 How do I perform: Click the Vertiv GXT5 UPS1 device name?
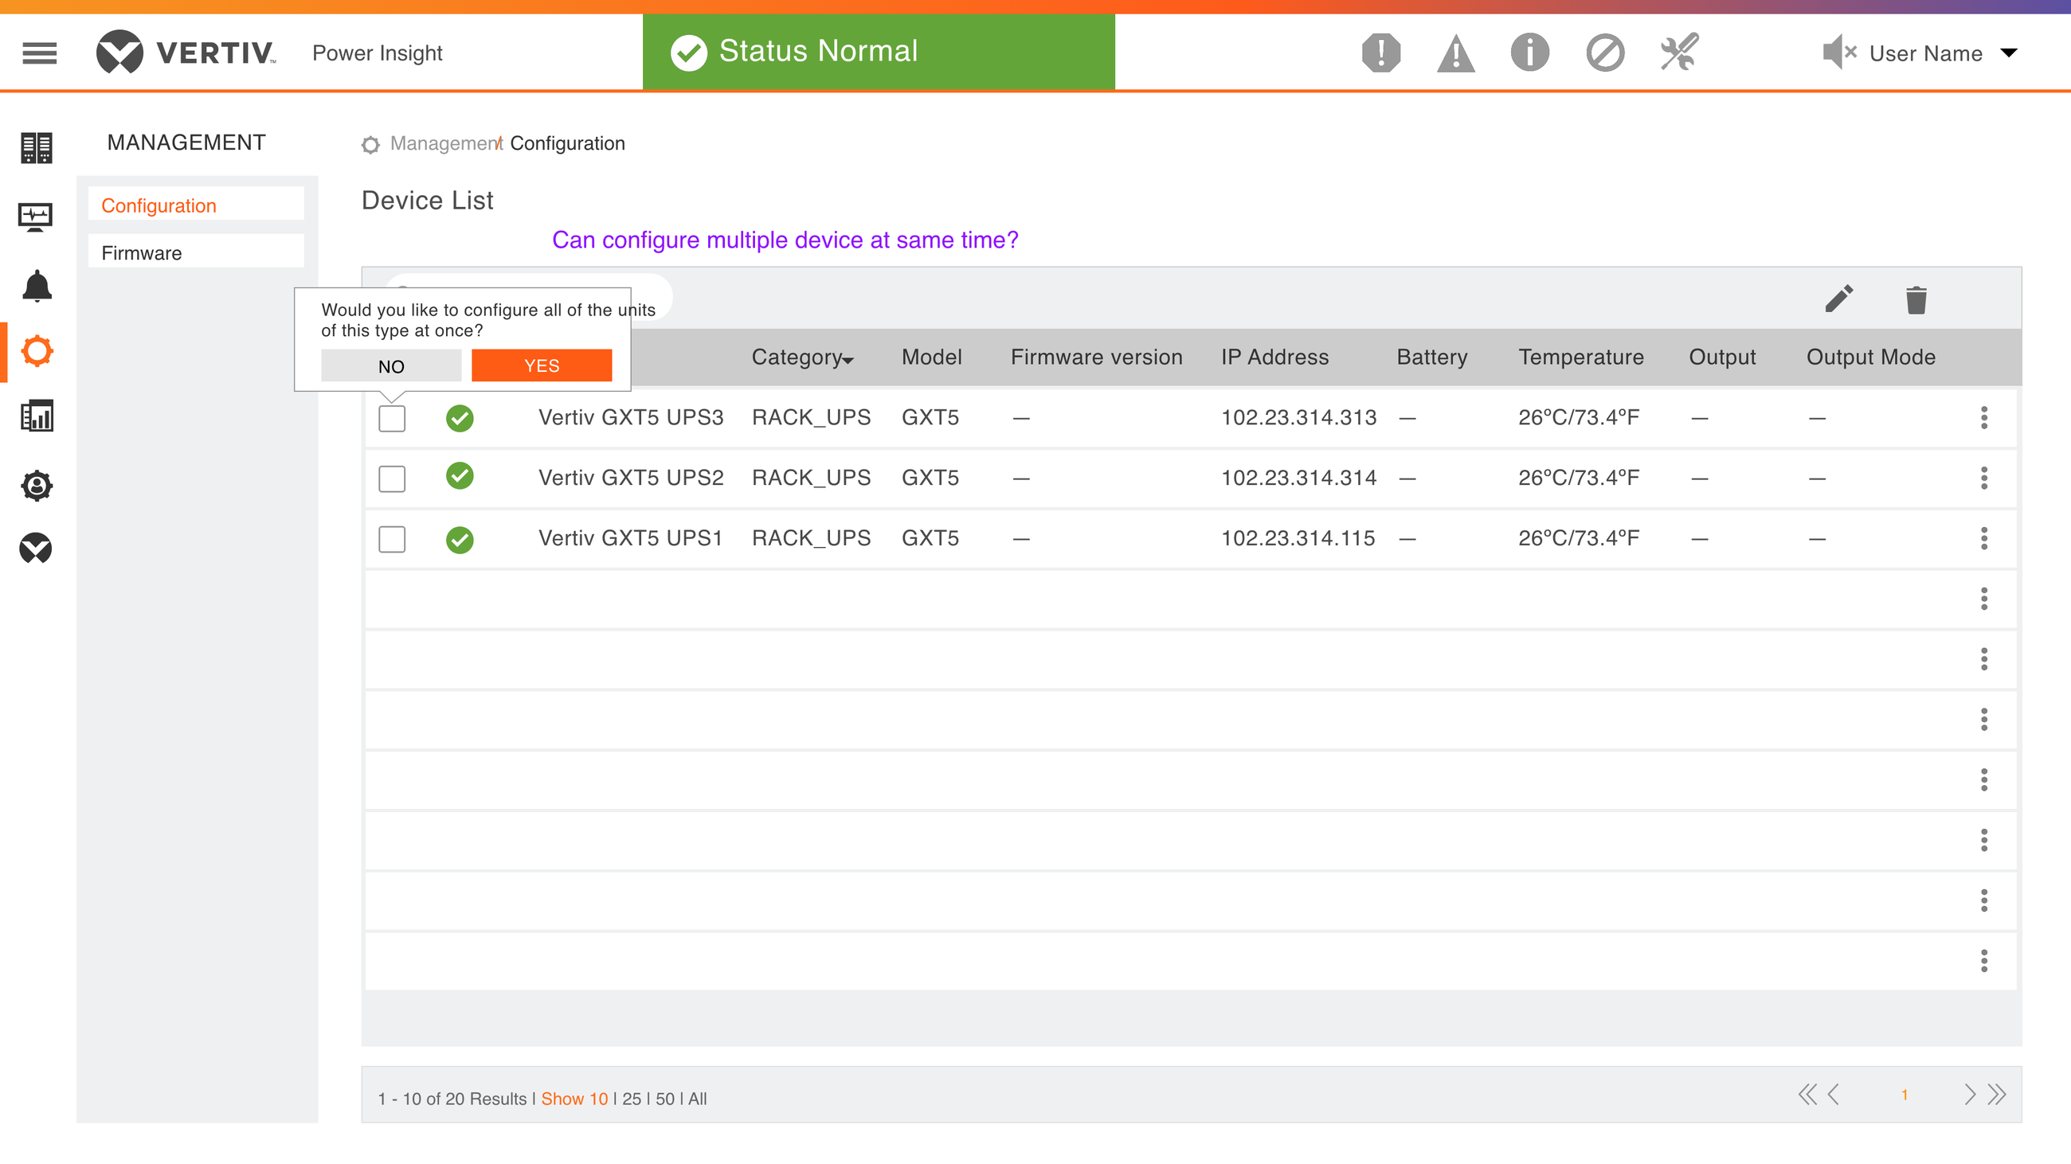coord(630,538)
